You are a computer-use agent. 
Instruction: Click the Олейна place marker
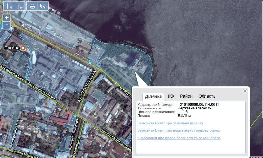pos(23,48)
